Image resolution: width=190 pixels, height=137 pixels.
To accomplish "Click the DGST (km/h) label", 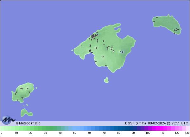I will point(135,123).
